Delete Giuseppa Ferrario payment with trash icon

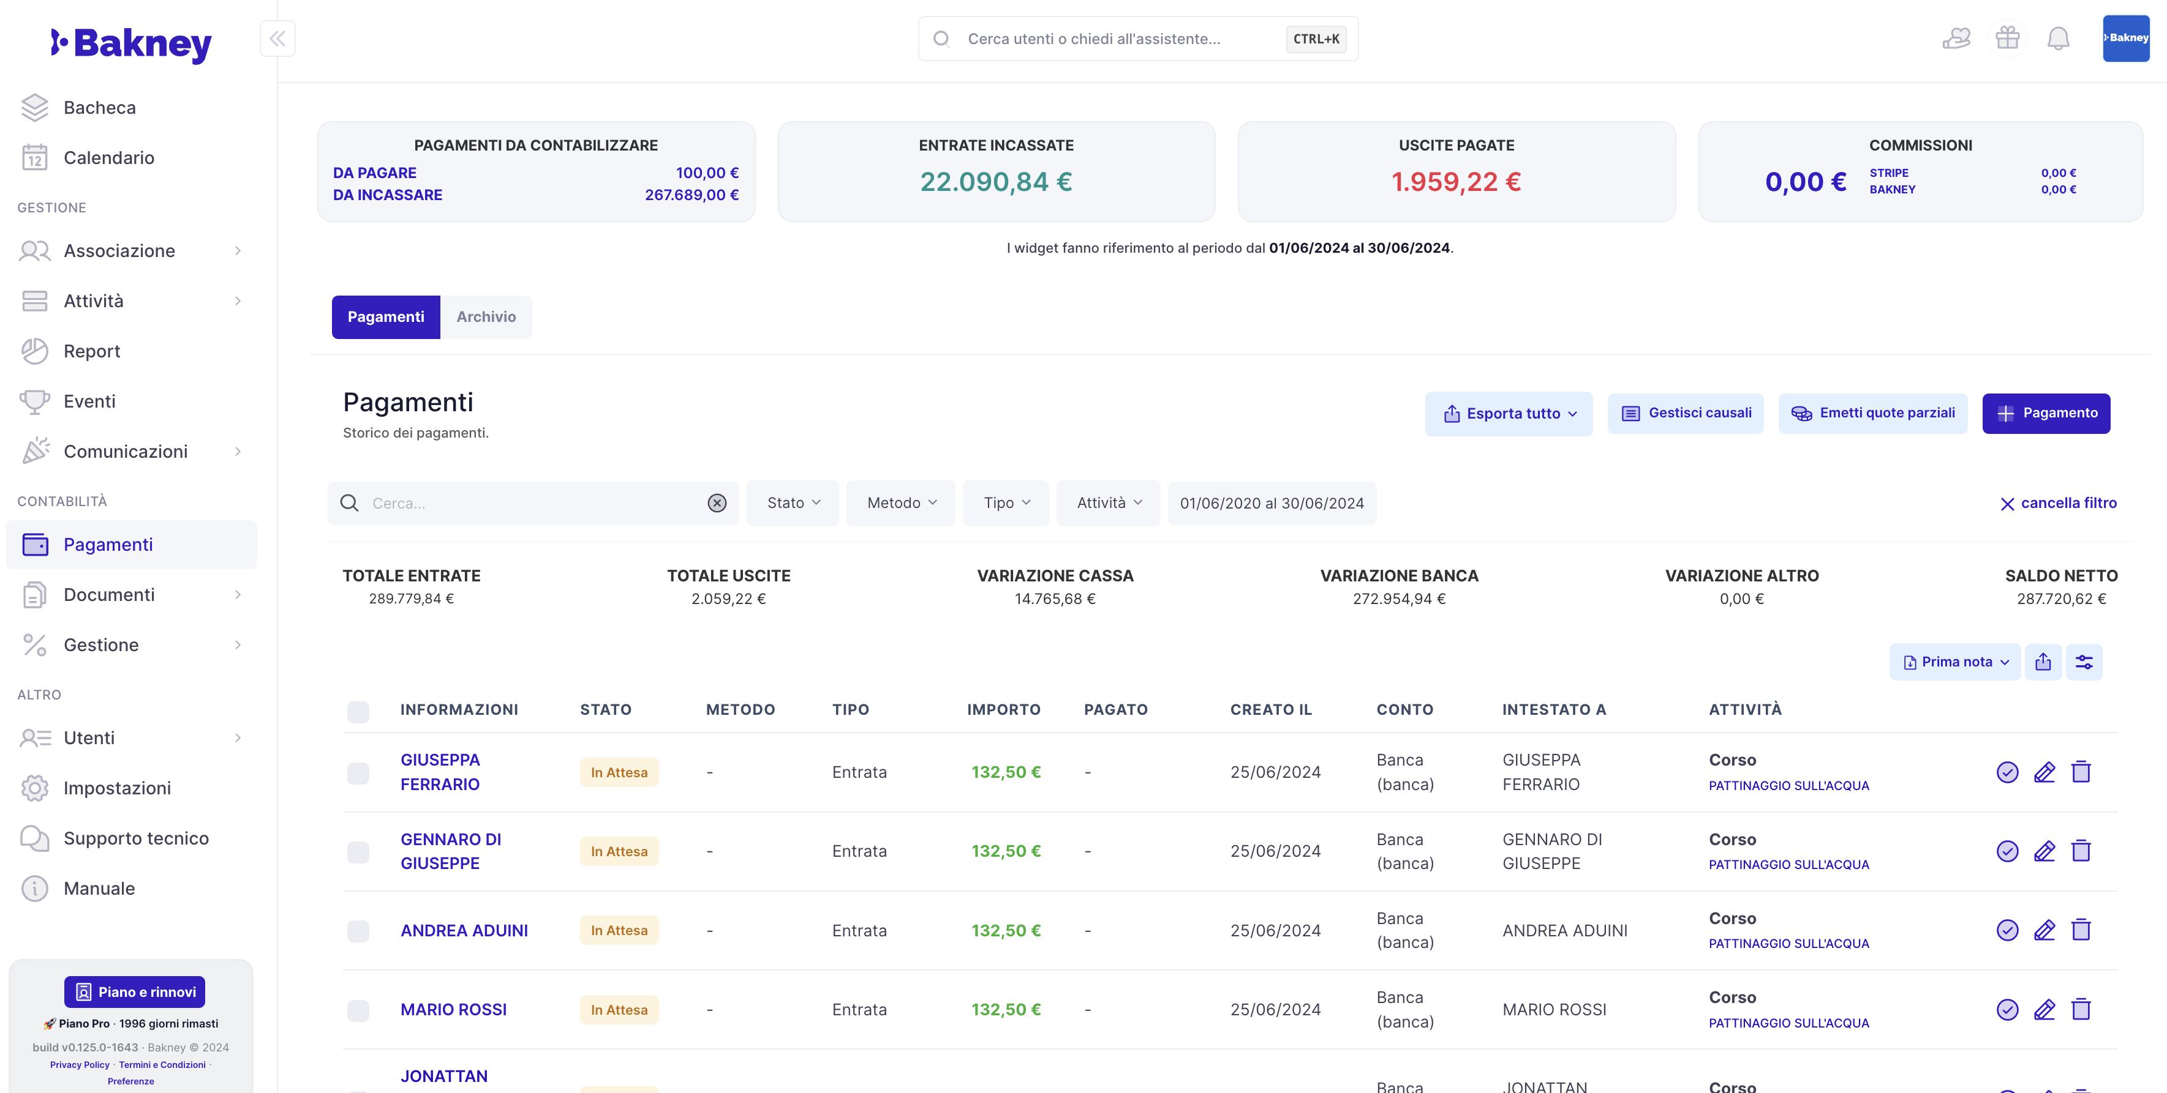coord(2081,772)
